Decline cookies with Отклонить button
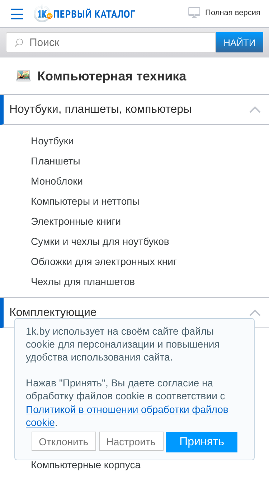 pos(64,441)
